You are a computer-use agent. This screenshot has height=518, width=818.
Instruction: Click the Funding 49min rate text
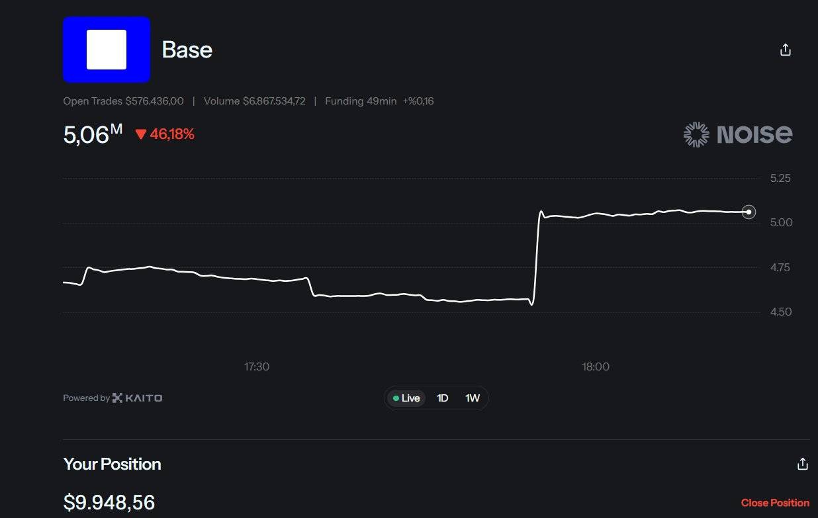379,101
